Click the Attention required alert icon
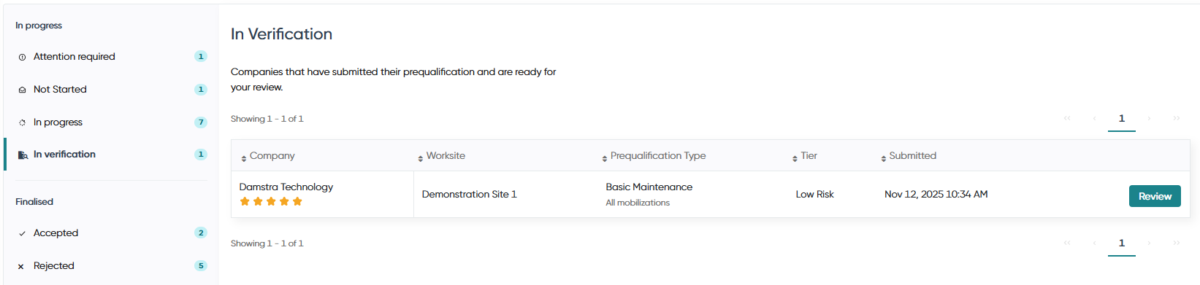Image resolution: width=1200 pixels, height=285 pixels. [22, 57]
